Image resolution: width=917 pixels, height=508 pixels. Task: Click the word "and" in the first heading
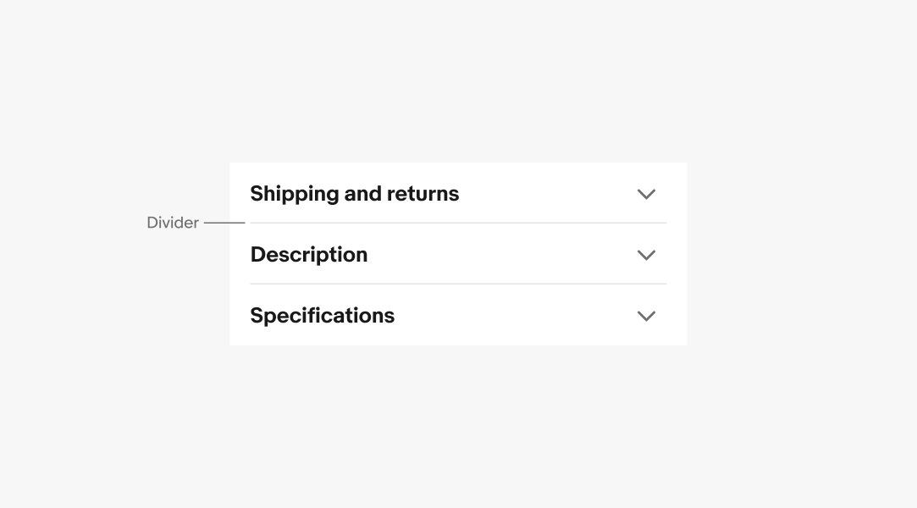362,194
